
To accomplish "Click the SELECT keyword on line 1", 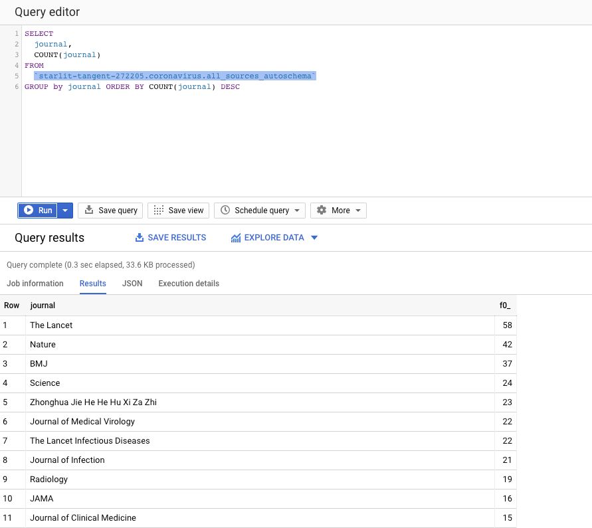I will pyautogui.click(x=39, y=34).
